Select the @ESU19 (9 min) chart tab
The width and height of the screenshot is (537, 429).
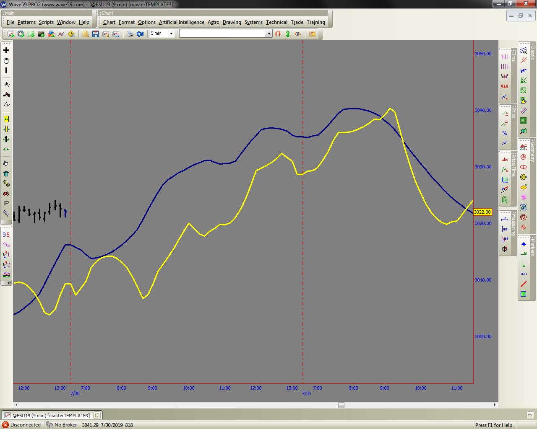click(x=51, y=416)
